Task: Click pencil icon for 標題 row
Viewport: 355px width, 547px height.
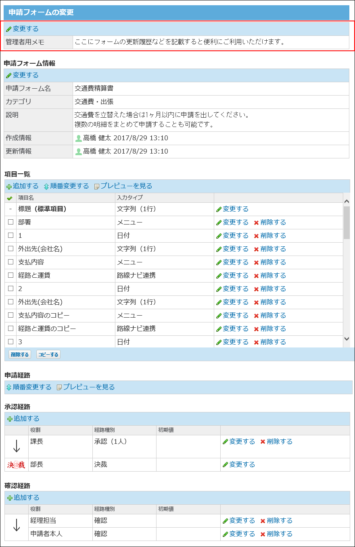Action: (219, 209)
